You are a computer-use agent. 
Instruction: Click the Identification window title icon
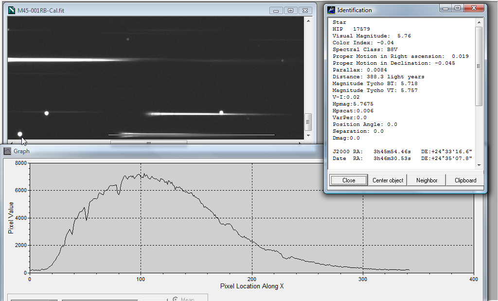331,10
